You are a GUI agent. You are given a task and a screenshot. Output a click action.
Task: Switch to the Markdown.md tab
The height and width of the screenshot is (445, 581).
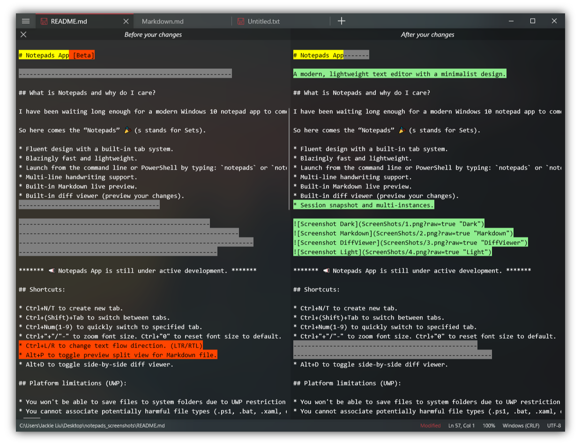pyautogui.click(x=182, y=21)
